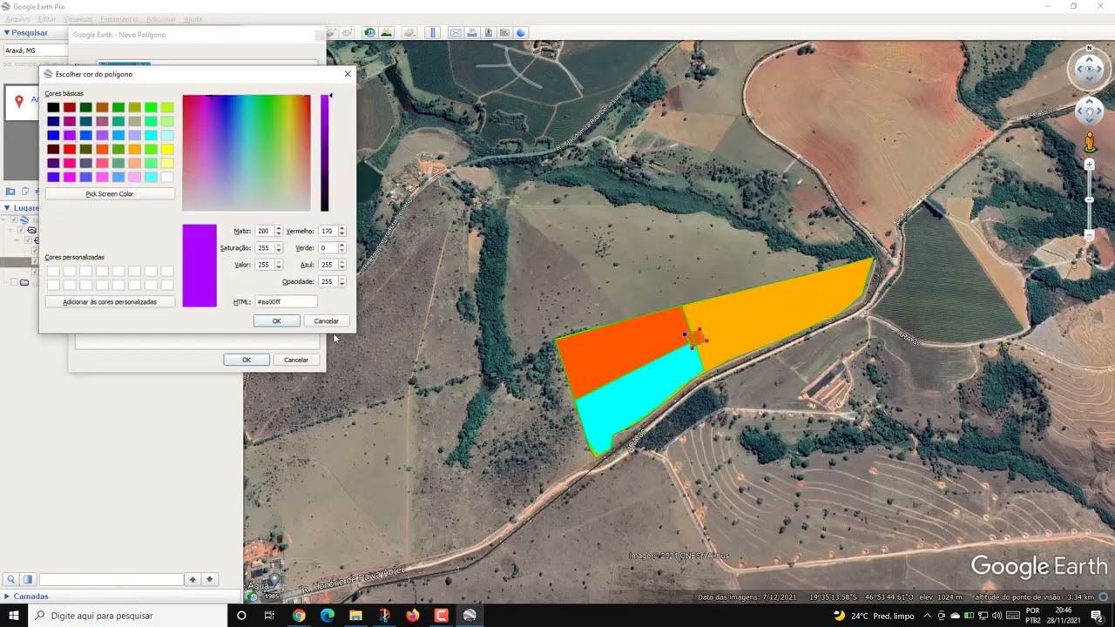Viewport: 1115px width, 627px height.
Task: Toggle sunlight across landscape icon
Action: [x=386, y=32]
